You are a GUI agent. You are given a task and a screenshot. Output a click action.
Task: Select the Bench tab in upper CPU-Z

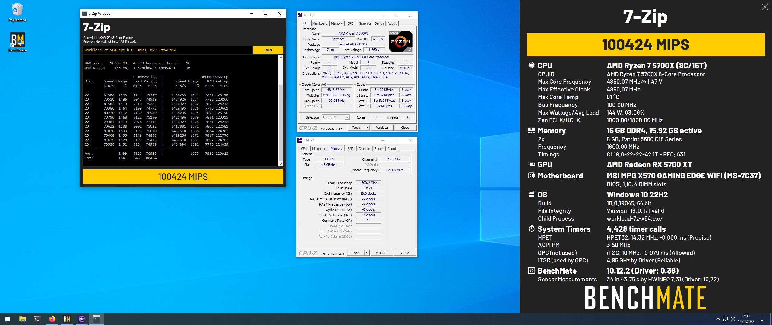pyautogui.click(x=379, y=23)
